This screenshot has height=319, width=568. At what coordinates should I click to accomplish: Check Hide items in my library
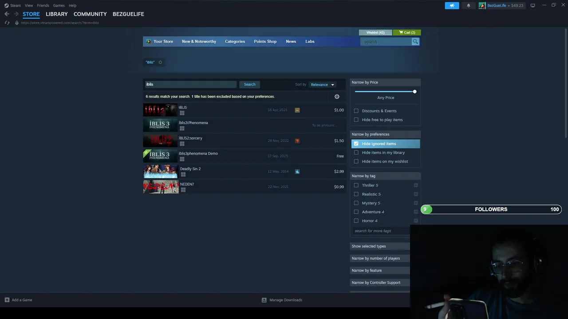point(356,152)
